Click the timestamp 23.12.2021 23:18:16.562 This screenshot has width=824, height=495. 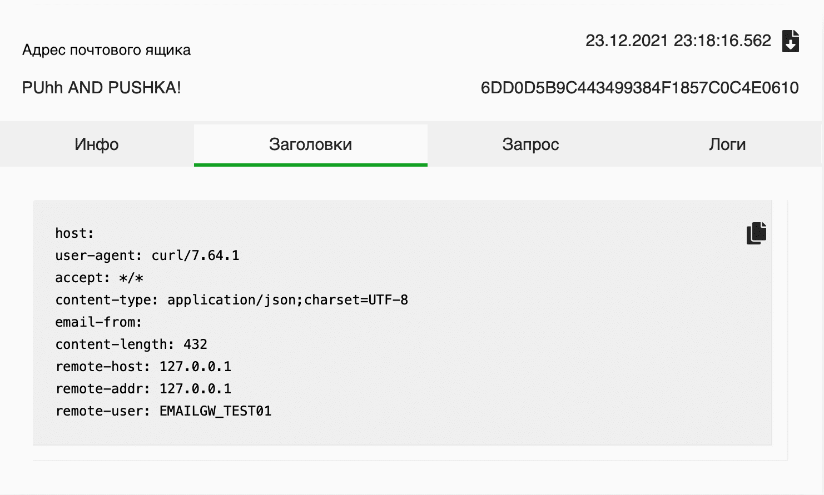[678, 41]
